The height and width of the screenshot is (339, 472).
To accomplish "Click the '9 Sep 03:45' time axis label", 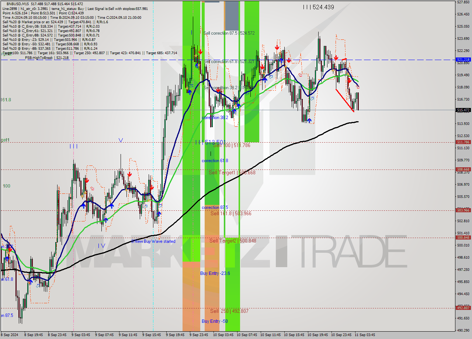I will click(81, 335).
